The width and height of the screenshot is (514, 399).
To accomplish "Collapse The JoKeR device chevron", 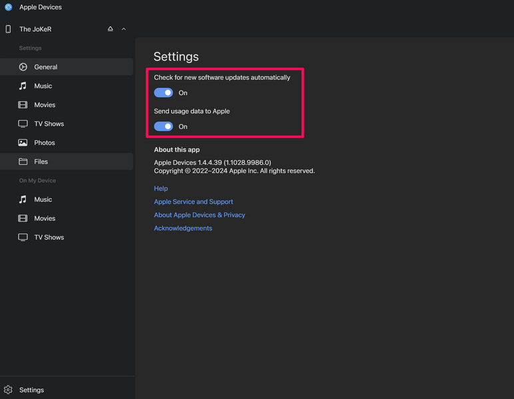I will [x=124, y=29].
